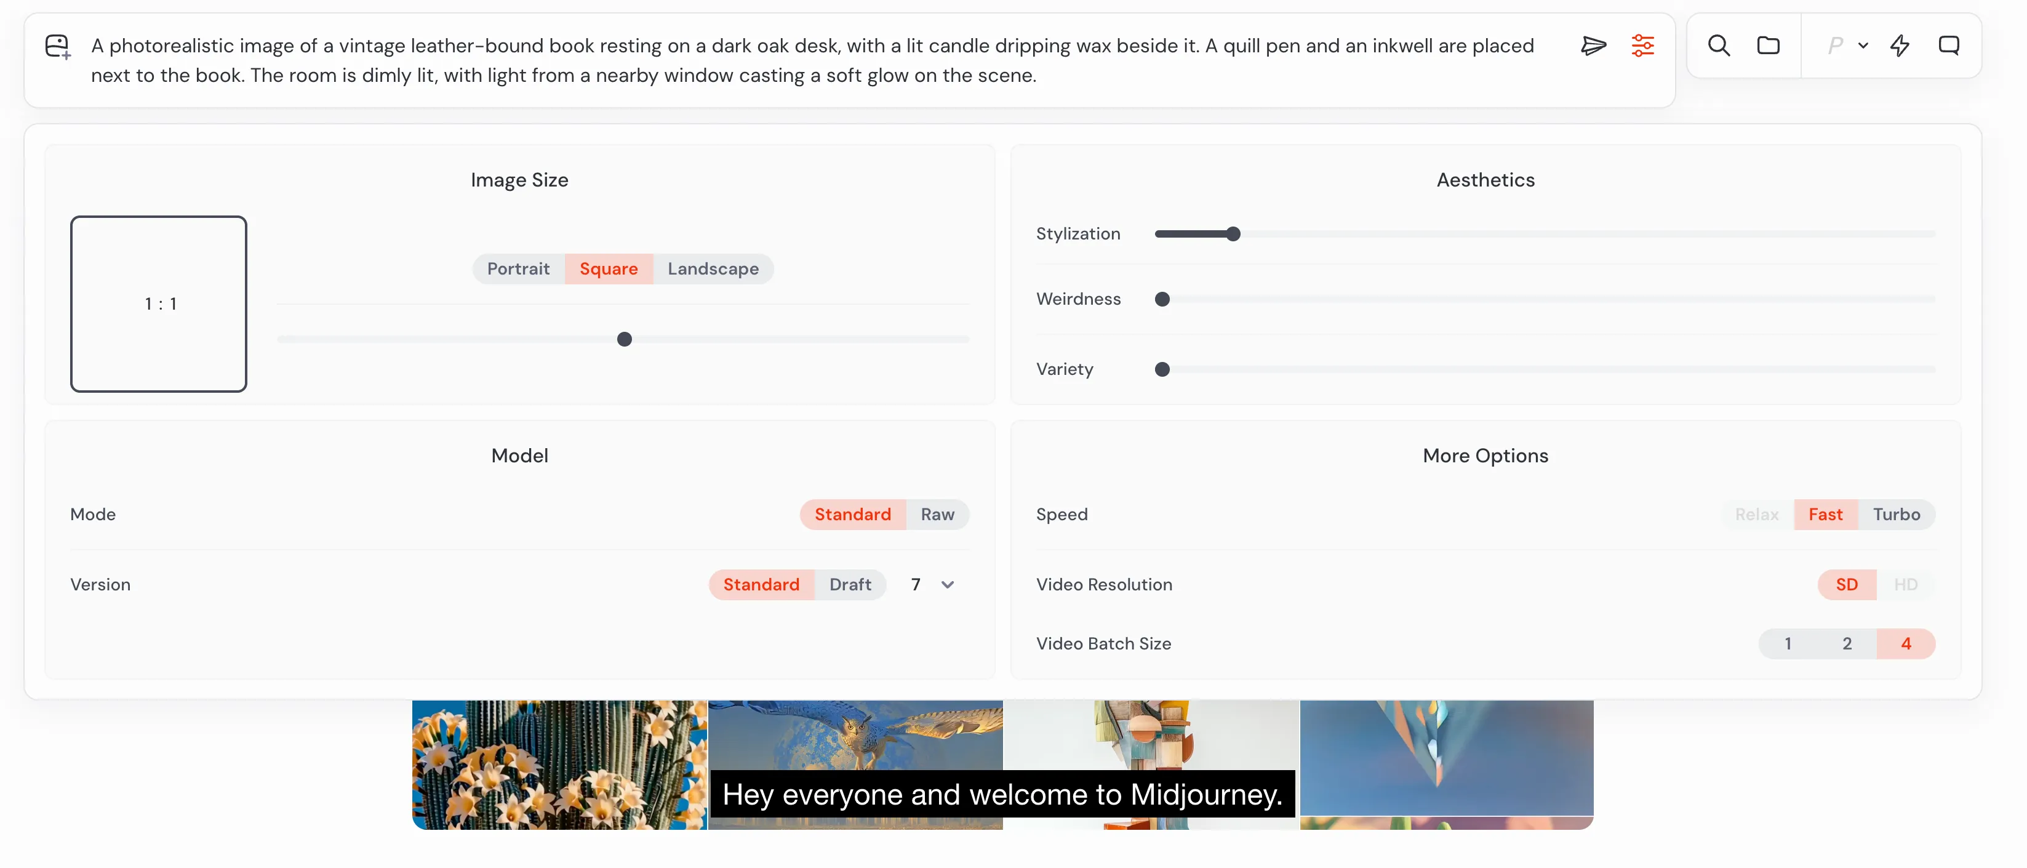
Task: Switch Mode to Raw
Action: point(937,515)
